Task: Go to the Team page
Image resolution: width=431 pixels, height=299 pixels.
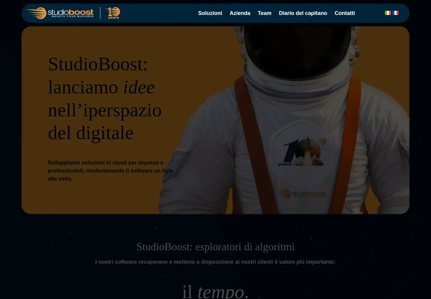Action: (265, 13)
